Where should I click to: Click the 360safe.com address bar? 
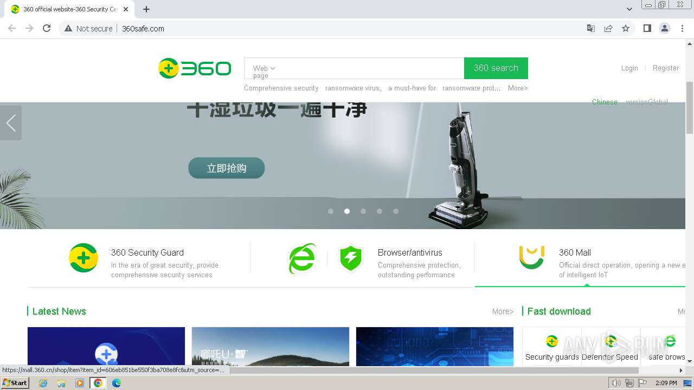tap(347, 28)
